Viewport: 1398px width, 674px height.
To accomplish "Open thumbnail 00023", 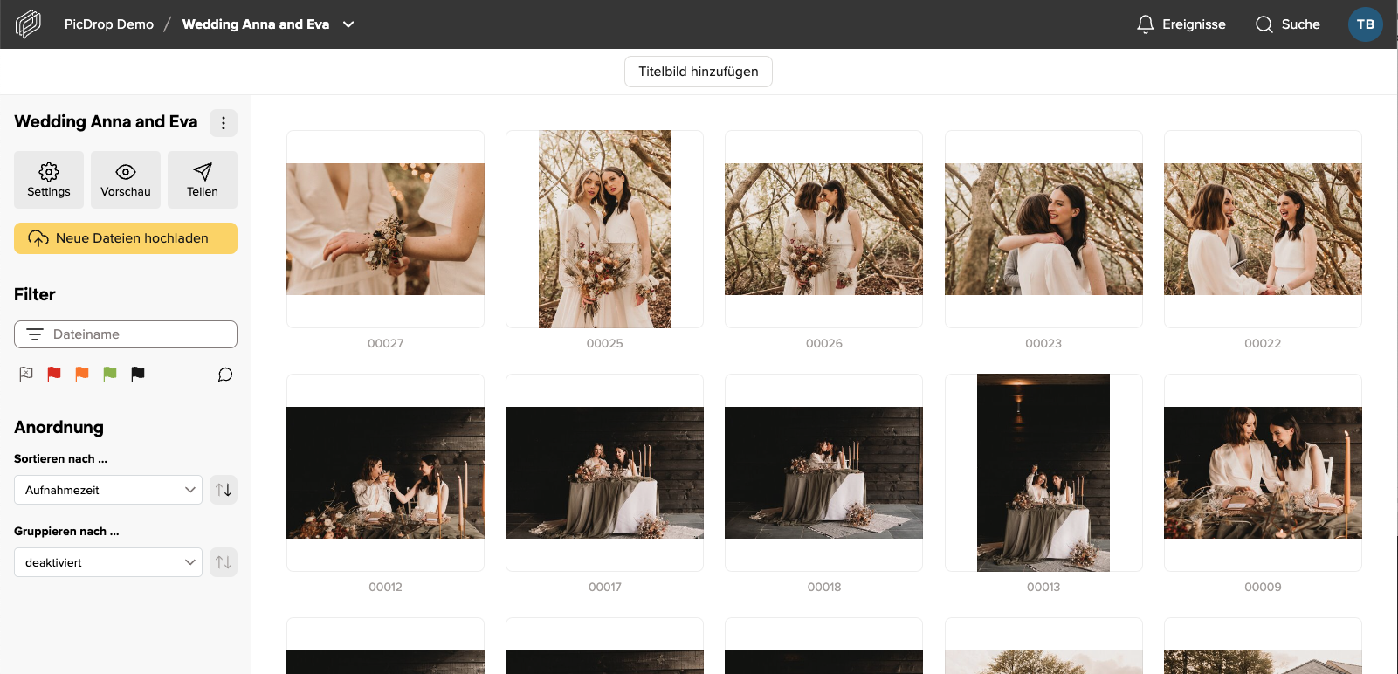I will coord(1043,229).
